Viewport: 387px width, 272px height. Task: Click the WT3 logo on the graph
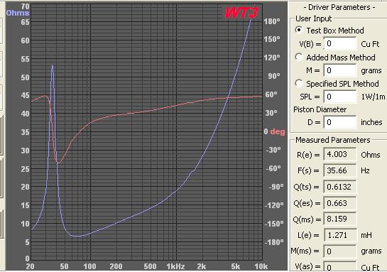(x=241, y=13)
